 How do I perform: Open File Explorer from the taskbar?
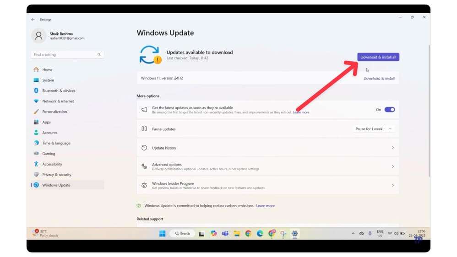(237, 233)
